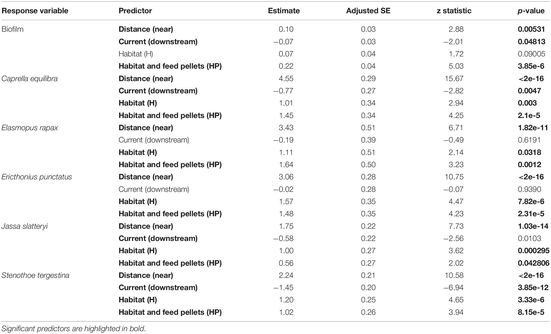Select the Biofilm response variable cell
This screenshot has height=334, width=551.
click(12, 29)
